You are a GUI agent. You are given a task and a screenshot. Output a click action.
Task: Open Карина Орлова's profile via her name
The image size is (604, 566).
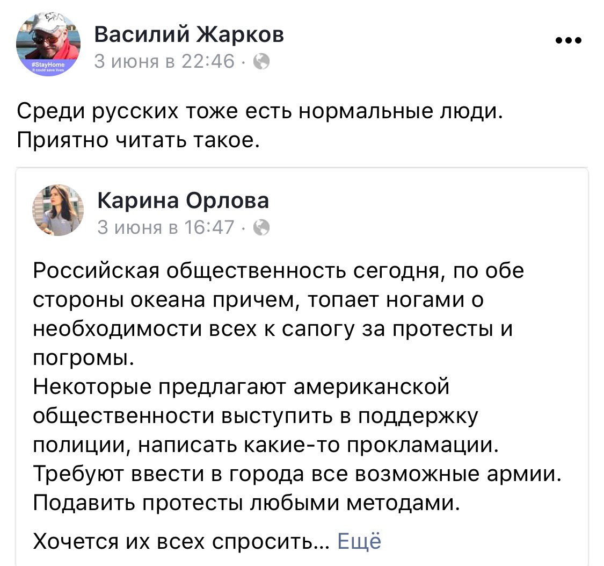click(183, 200)
